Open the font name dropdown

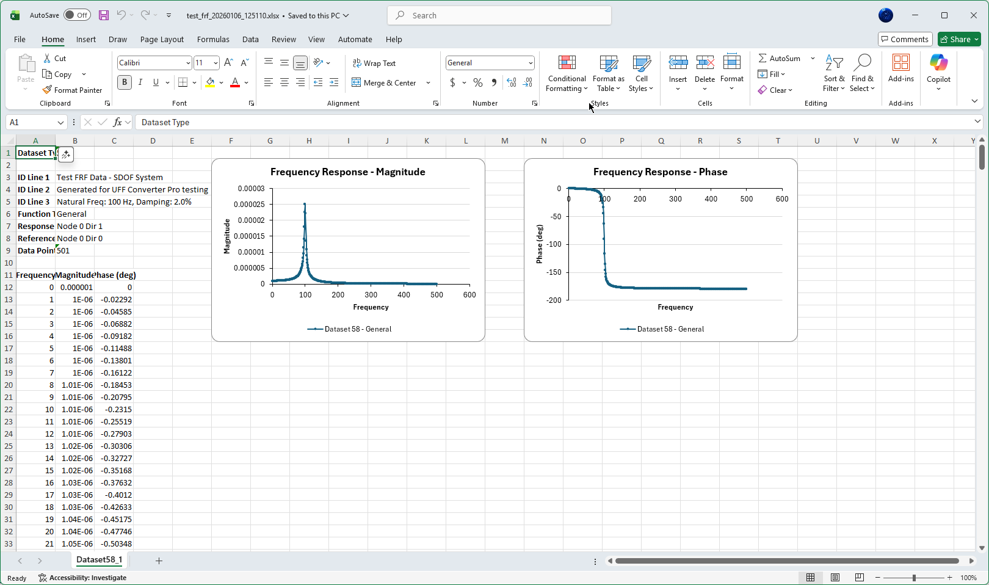coord(187,62)
